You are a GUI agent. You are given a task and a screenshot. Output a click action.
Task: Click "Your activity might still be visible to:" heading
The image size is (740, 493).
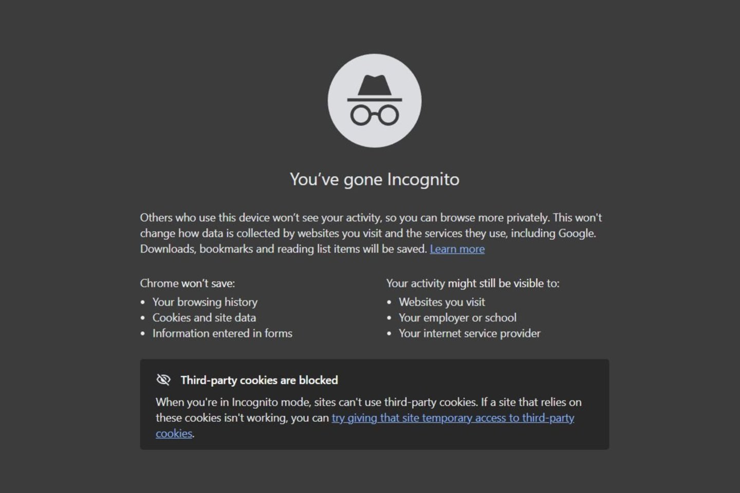coord(473,283)
